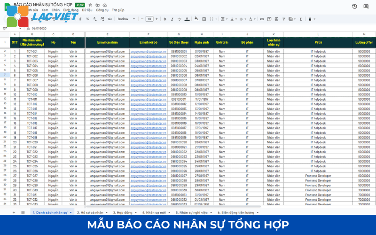The height and width of the screenshot is (235, 376).
Task: Open the Định dạng menu
Action: click(x=71, y=10)
